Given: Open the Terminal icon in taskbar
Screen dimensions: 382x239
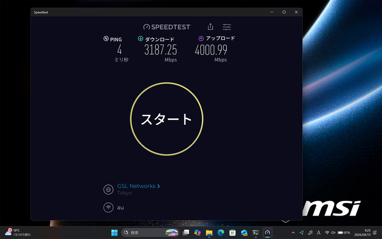Looking at the screenshot, I should click(x=255, y=233).
